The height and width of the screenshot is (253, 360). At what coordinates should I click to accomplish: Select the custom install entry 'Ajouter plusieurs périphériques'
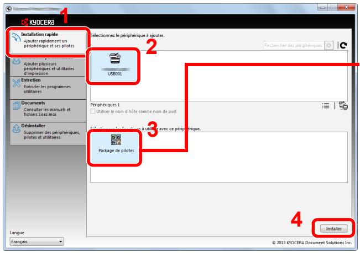click(48, 66)
